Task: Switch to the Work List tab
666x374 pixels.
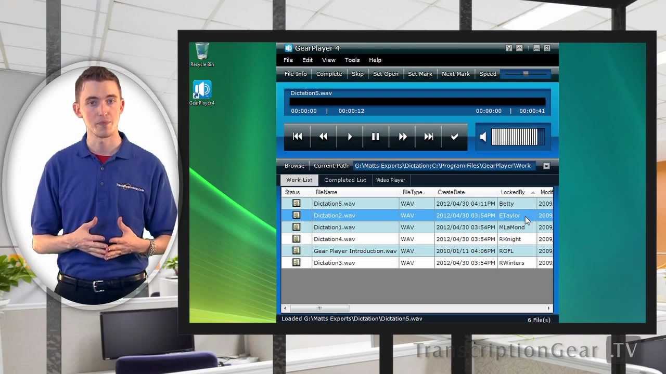Action: click(x=299, y=180)
